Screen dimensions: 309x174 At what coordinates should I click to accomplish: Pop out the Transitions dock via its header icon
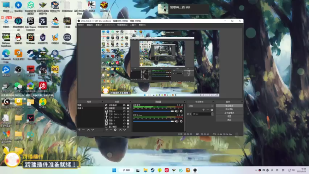pos(213,102)
